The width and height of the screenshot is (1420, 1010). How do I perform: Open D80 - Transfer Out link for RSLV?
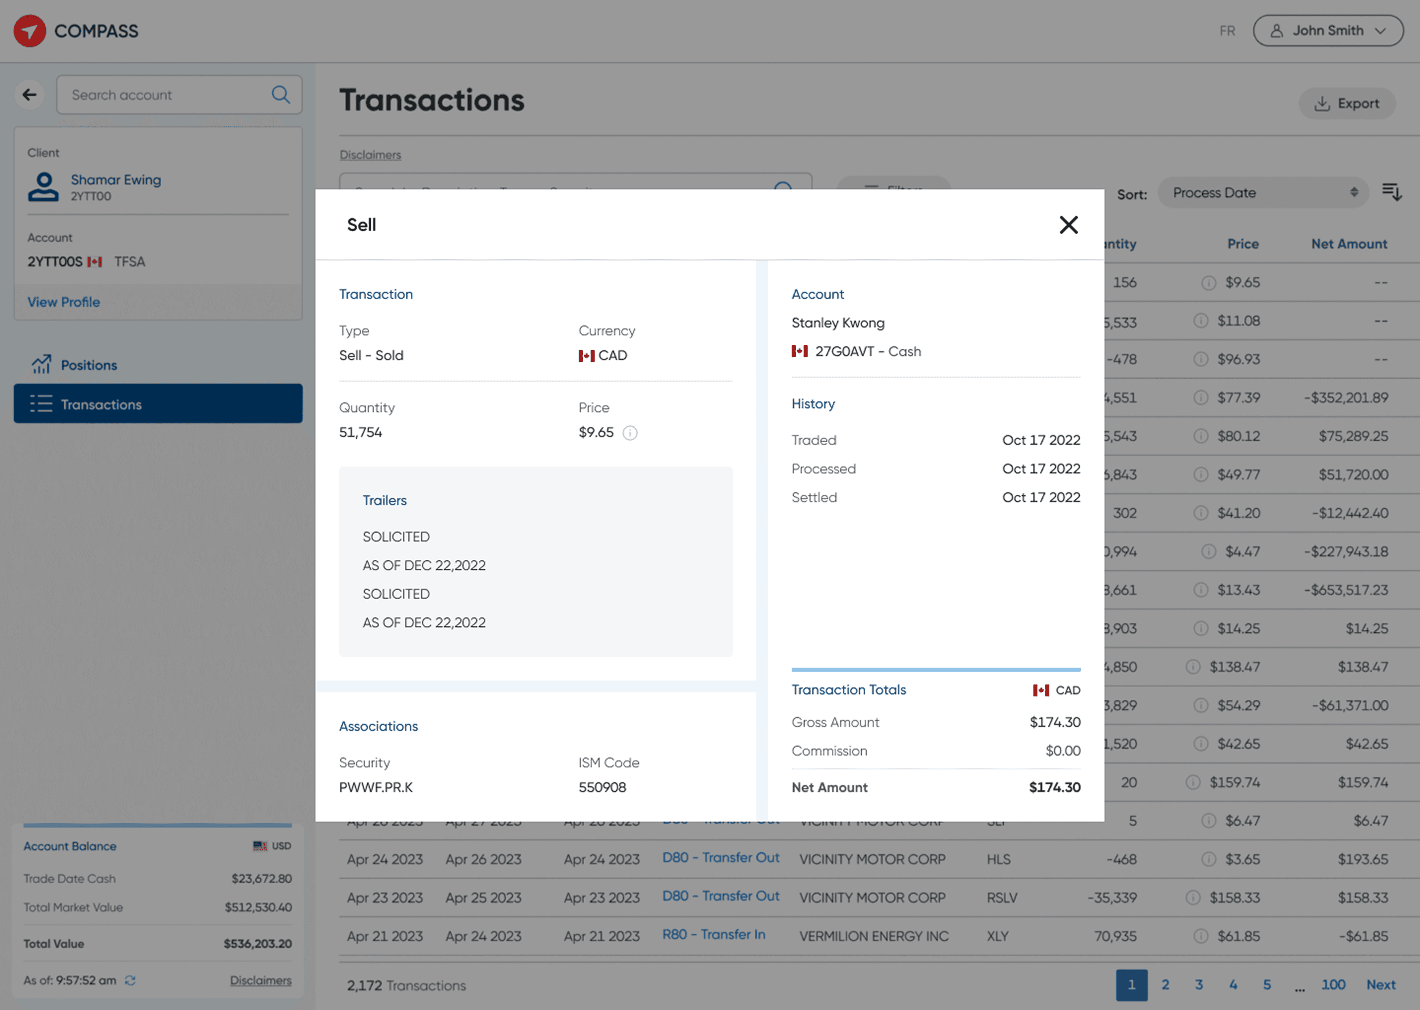coord(720,896)
